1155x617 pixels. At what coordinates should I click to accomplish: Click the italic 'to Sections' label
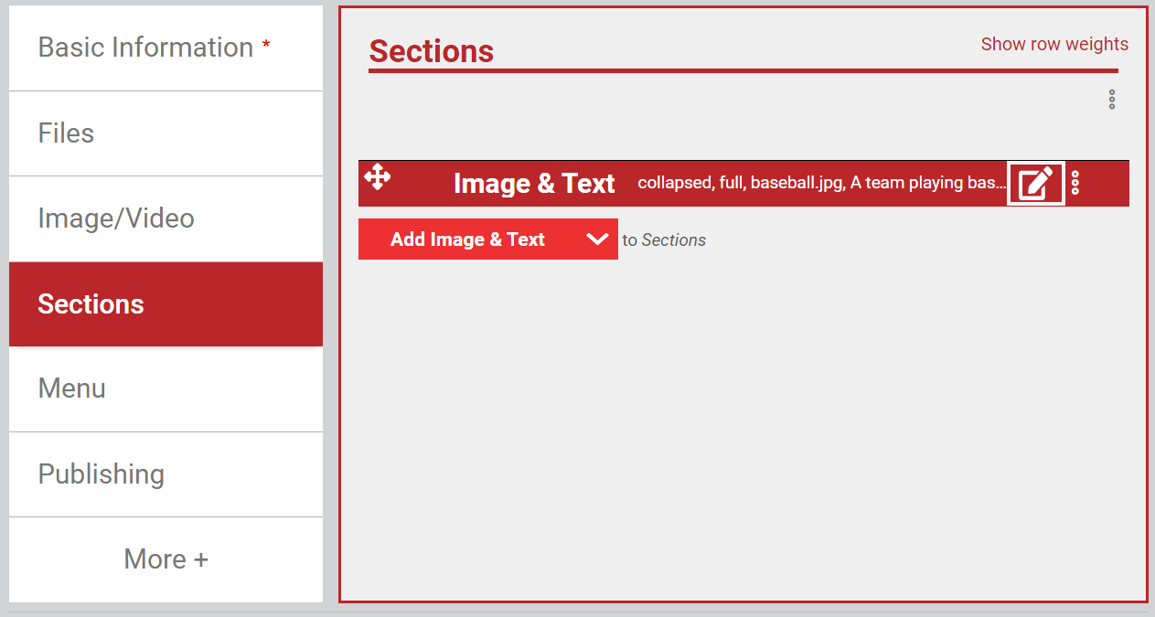664,240
